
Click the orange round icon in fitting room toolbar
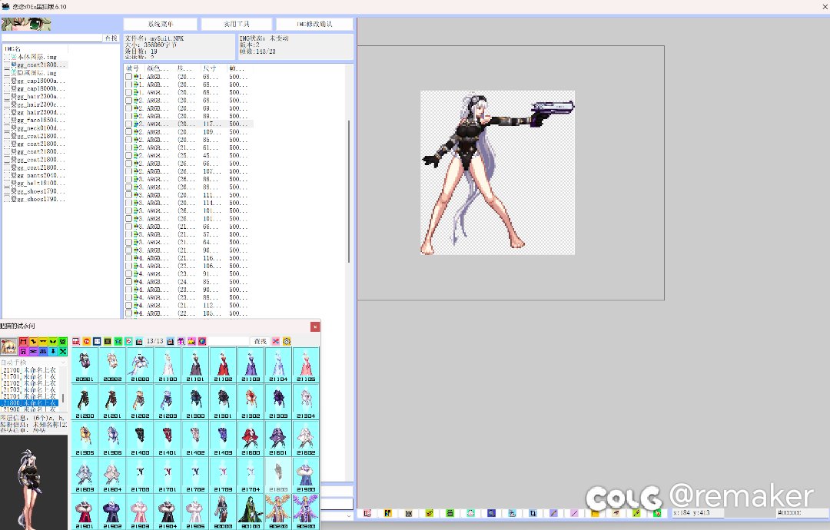point(86,341)
